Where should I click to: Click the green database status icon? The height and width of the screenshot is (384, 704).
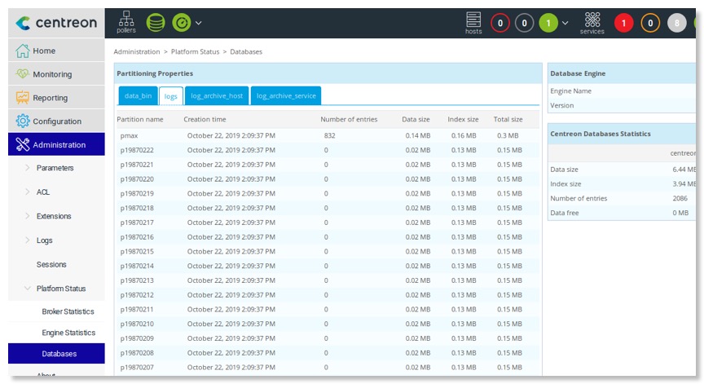click(x=155, y=23)
